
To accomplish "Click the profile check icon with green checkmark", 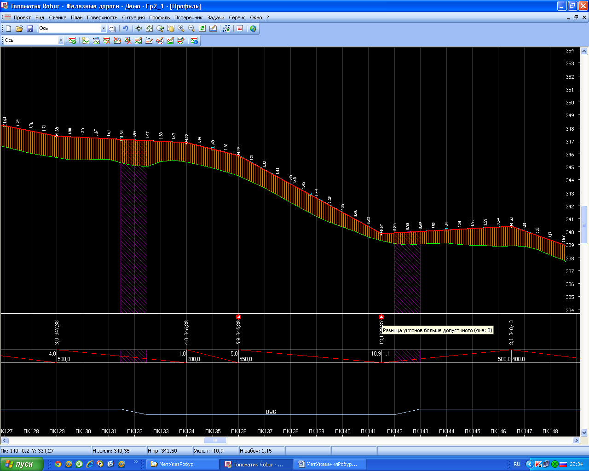I will pos(72,40).
